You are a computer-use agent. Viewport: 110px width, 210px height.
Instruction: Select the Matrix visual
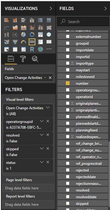[24, 49]
